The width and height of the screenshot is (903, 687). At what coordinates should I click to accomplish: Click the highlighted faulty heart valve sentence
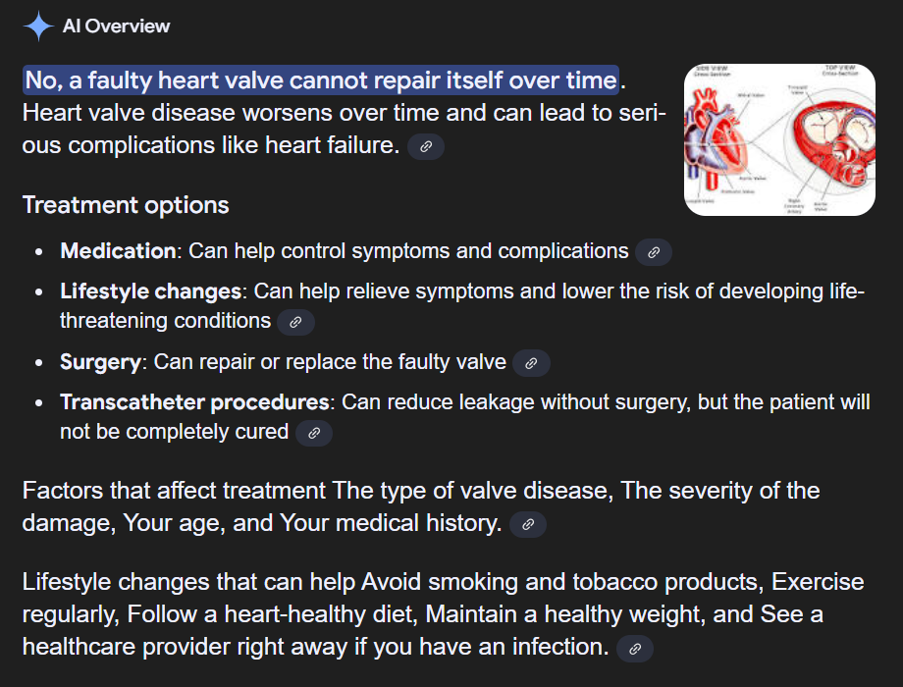pyautogui.click(x=321, y=80)
